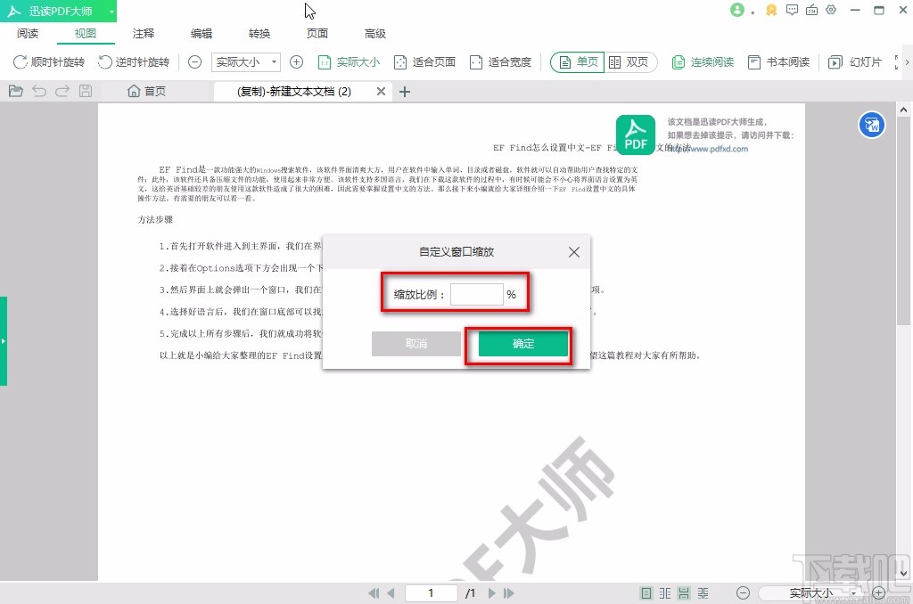Zoom out with the toolbar minus icon
The height and width of the screenshot is (604, 913).
pos(195,61)
